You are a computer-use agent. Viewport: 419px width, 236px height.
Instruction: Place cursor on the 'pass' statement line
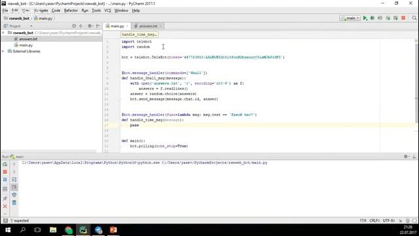point(134,125)
